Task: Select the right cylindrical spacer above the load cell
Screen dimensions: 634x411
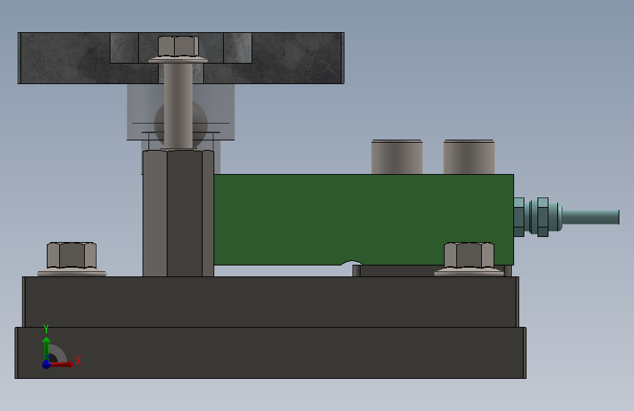Action: pos(469,157)
